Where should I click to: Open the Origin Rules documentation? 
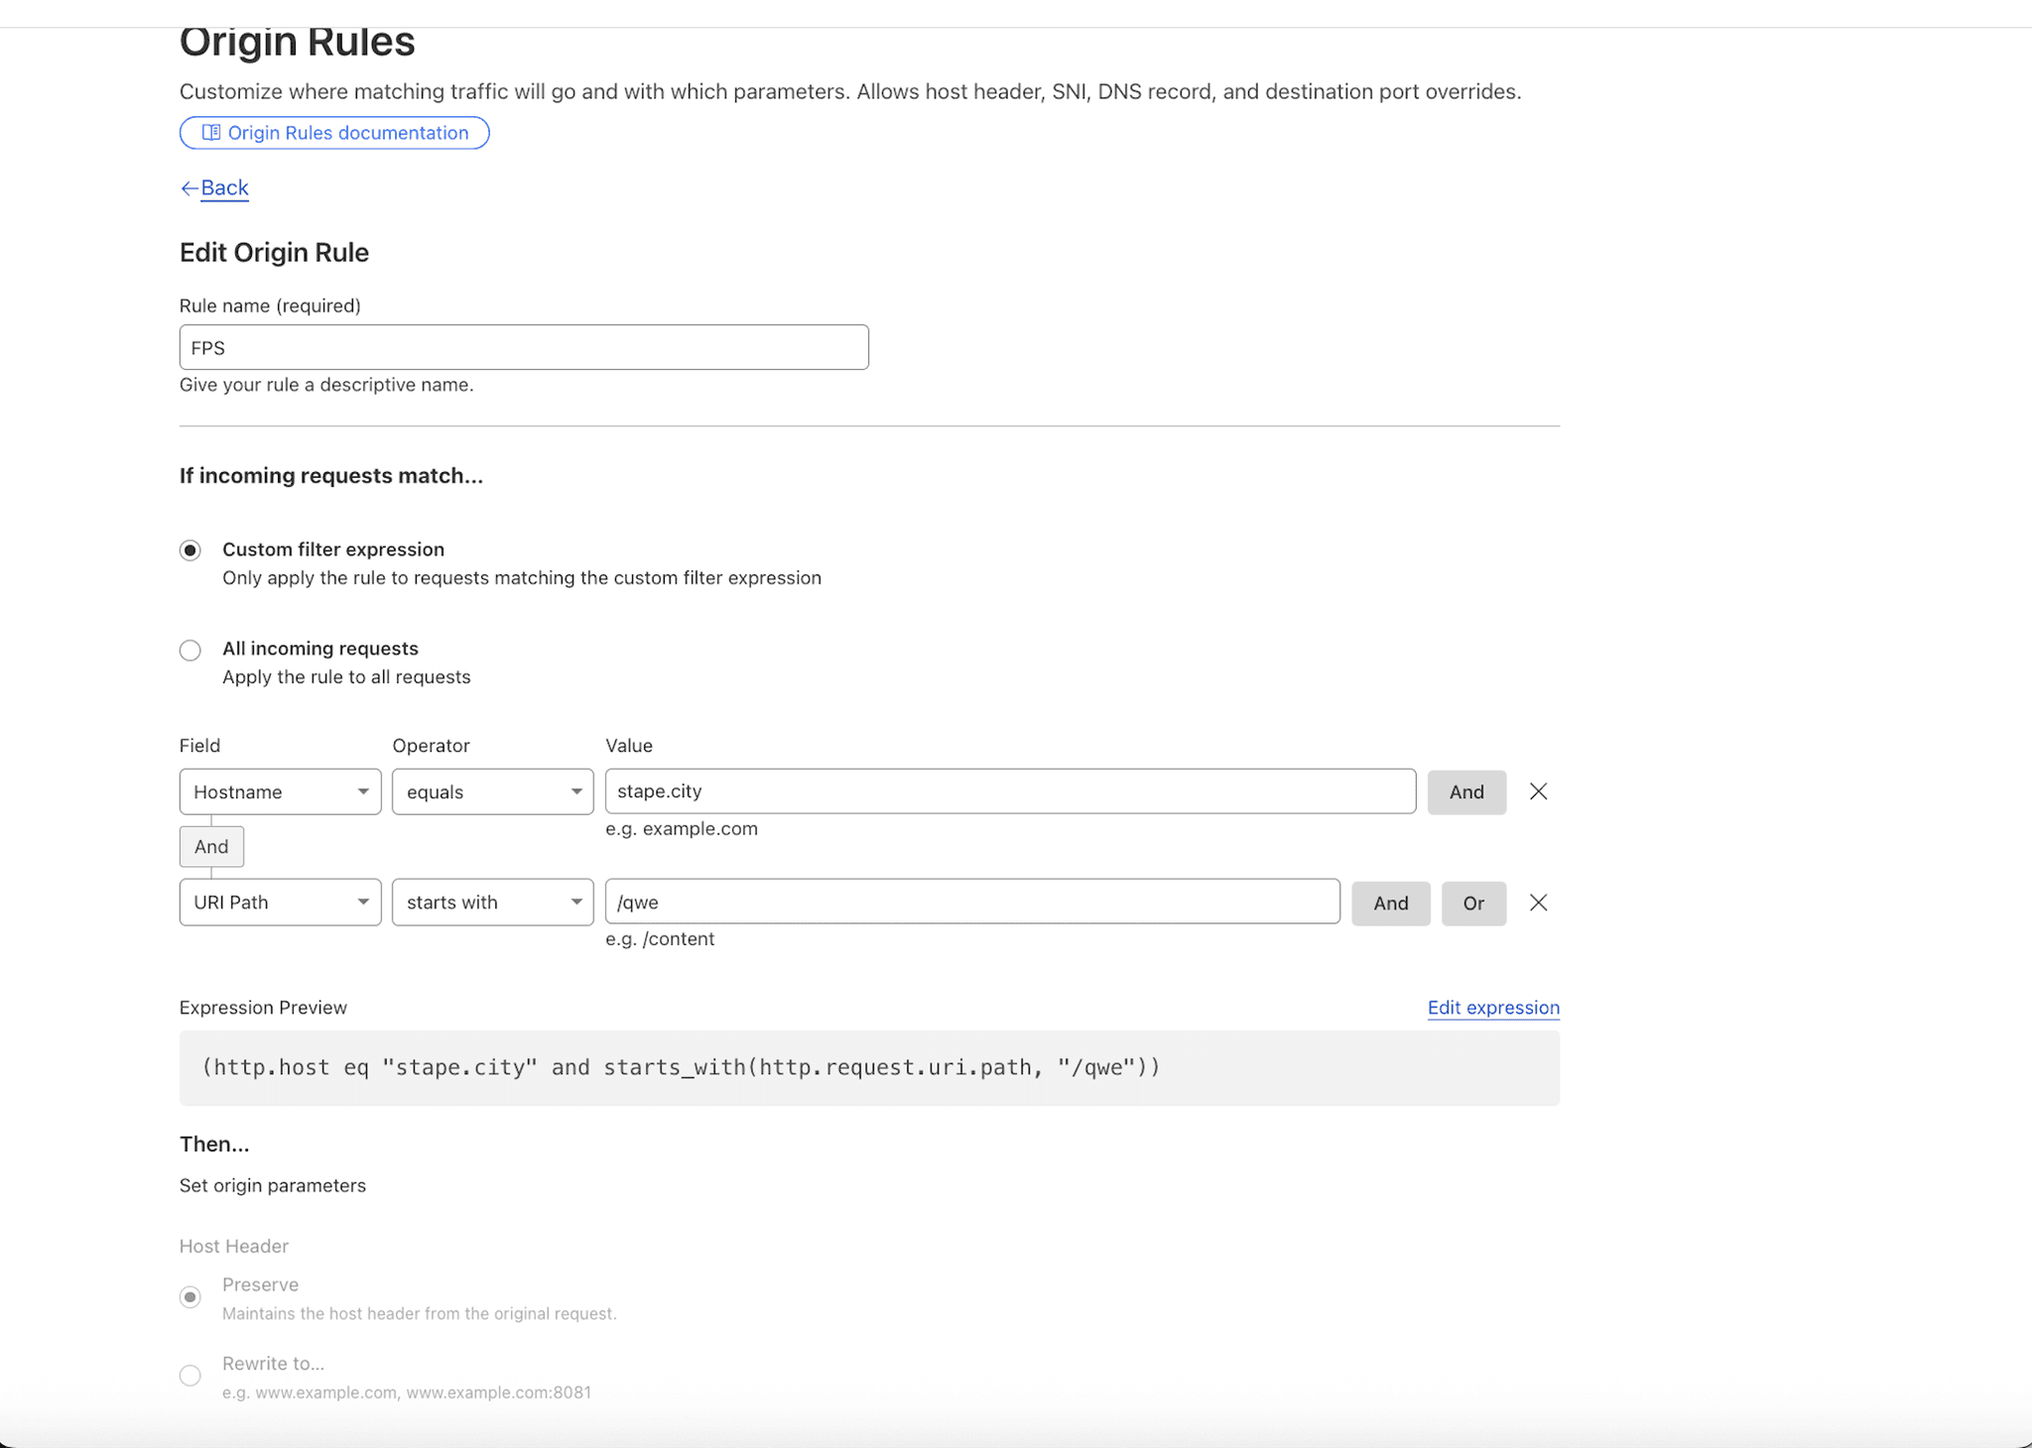point(334,132)
